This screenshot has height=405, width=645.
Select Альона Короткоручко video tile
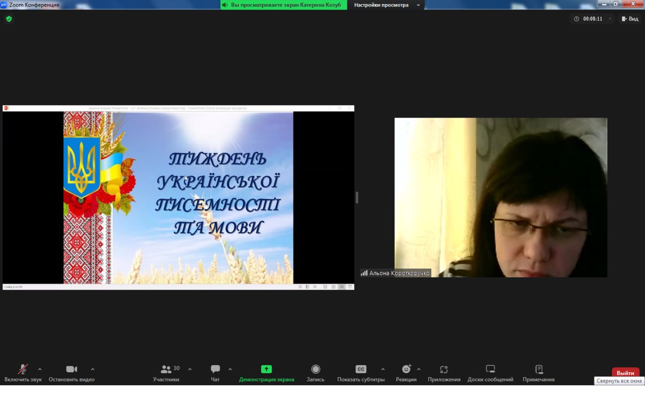[500, 197]
